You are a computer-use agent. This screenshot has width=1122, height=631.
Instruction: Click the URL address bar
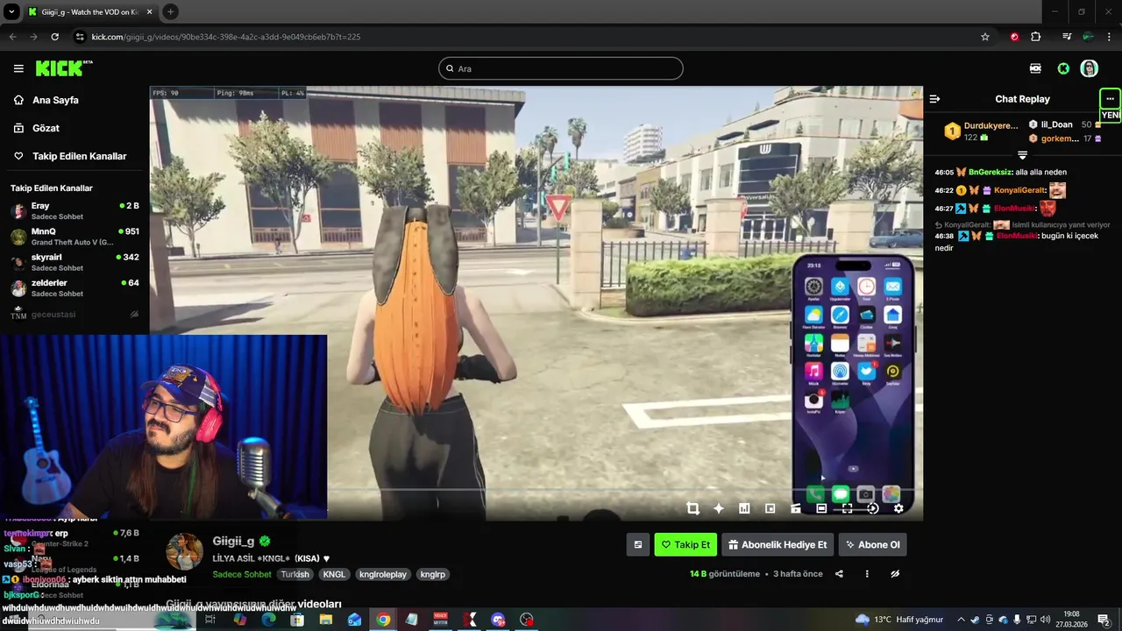(526, 37)
